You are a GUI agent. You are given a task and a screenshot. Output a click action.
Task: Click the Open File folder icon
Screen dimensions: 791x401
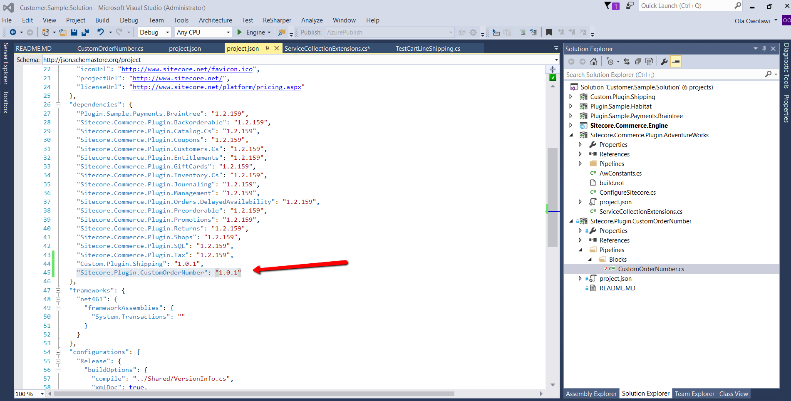coord(63,32)
